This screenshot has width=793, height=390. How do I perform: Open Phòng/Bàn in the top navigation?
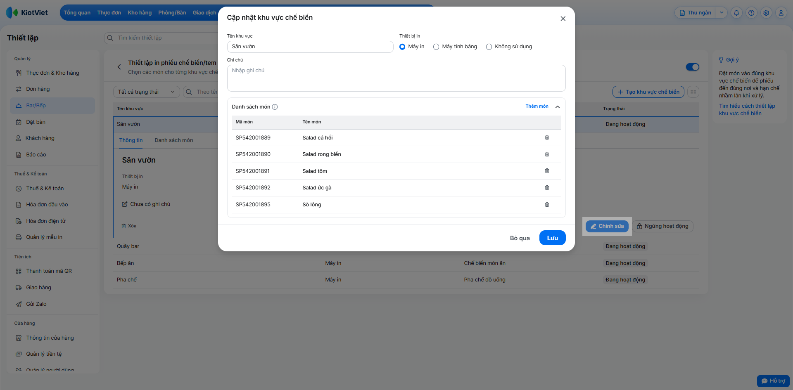tap(172, 13)
